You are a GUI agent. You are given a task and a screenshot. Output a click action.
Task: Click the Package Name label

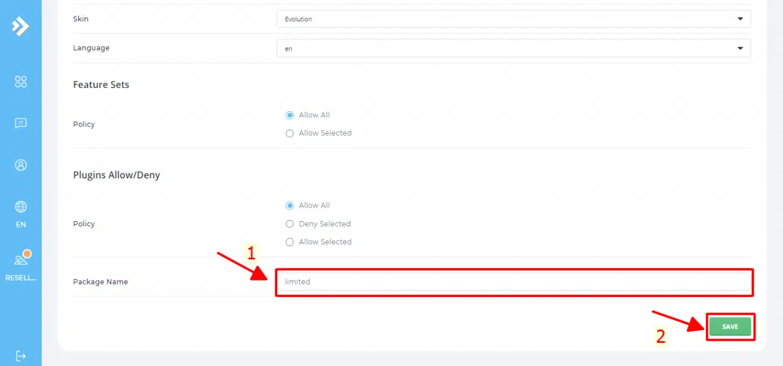(x=100, y=282)
